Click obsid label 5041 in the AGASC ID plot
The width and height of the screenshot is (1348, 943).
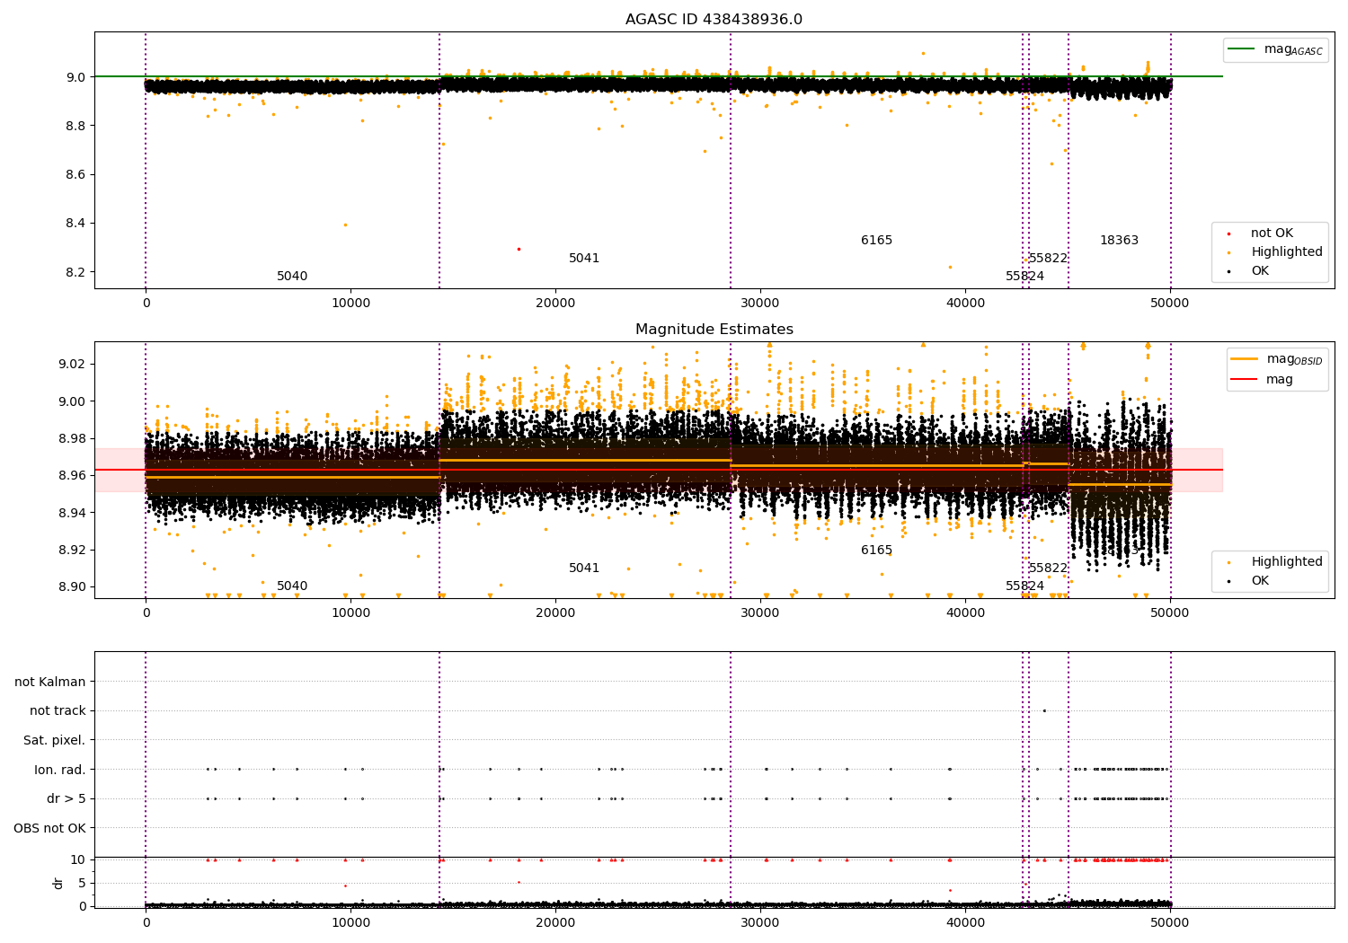pyautogui.click(x=584, y=259)
